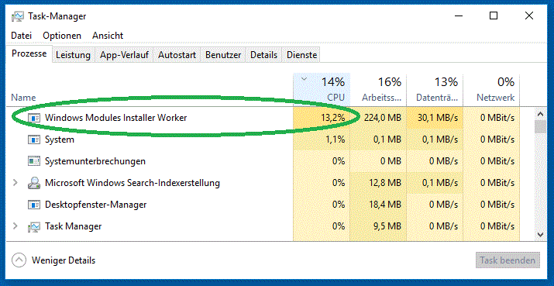
Task: Collapse view with Weniger Details arrow icon
Action: click(19, 260)
